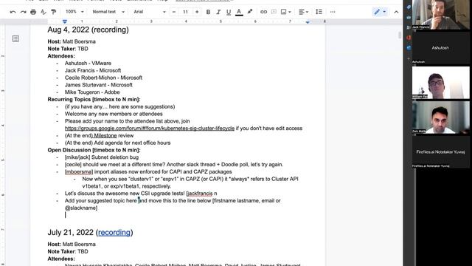
Task: Click the Add comment icon
Action: 274,12
